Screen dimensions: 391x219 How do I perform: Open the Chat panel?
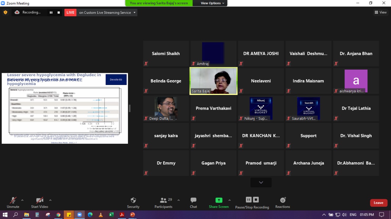point(193,203)
